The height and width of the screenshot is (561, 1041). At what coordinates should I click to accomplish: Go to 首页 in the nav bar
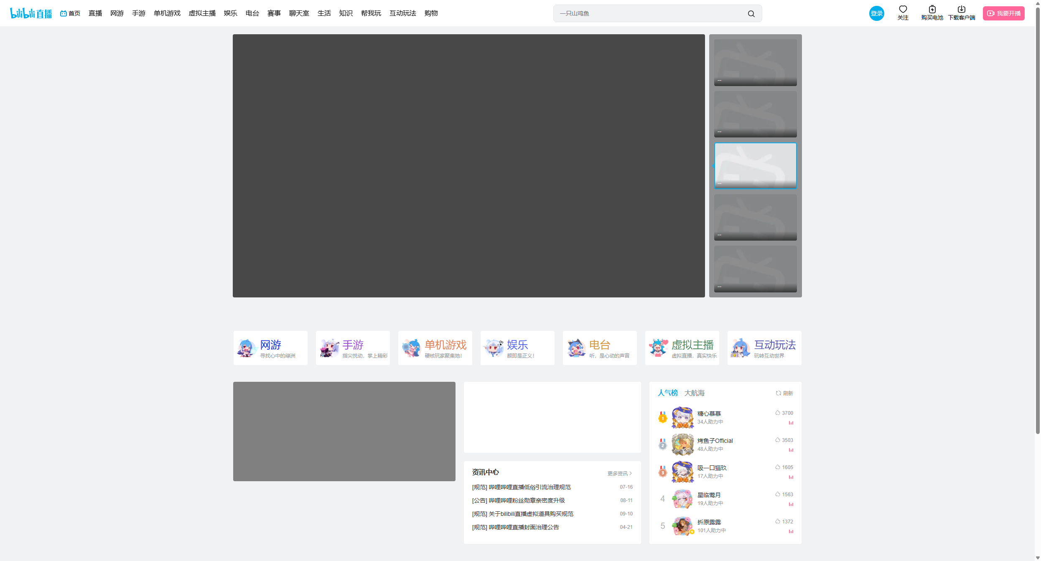(x=70, y=13)
